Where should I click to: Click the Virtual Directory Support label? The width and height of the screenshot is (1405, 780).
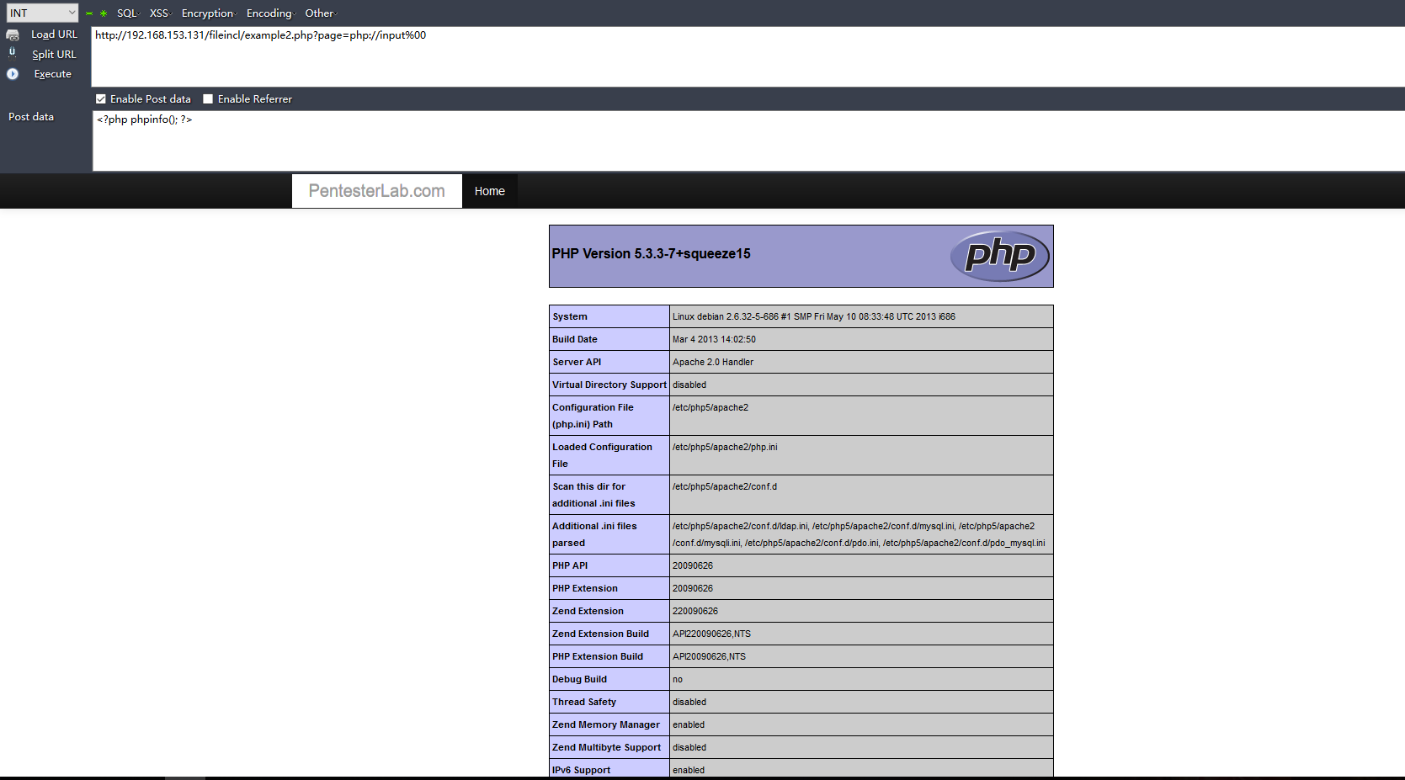click(x=609, y=385)
